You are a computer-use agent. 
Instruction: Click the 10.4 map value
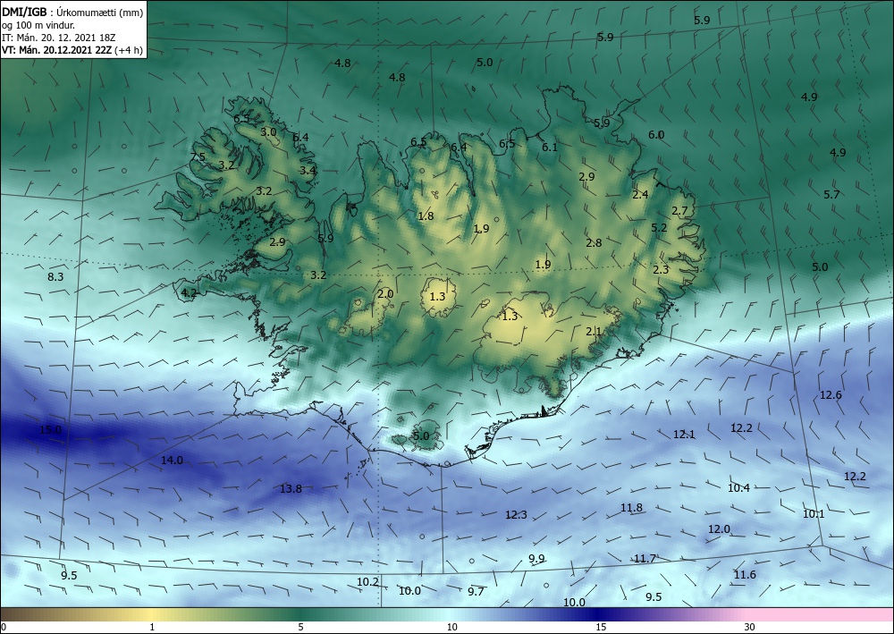(x=739, y=487)
